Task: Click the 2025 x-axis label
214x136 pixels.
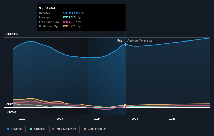Action: pos(135,119)
